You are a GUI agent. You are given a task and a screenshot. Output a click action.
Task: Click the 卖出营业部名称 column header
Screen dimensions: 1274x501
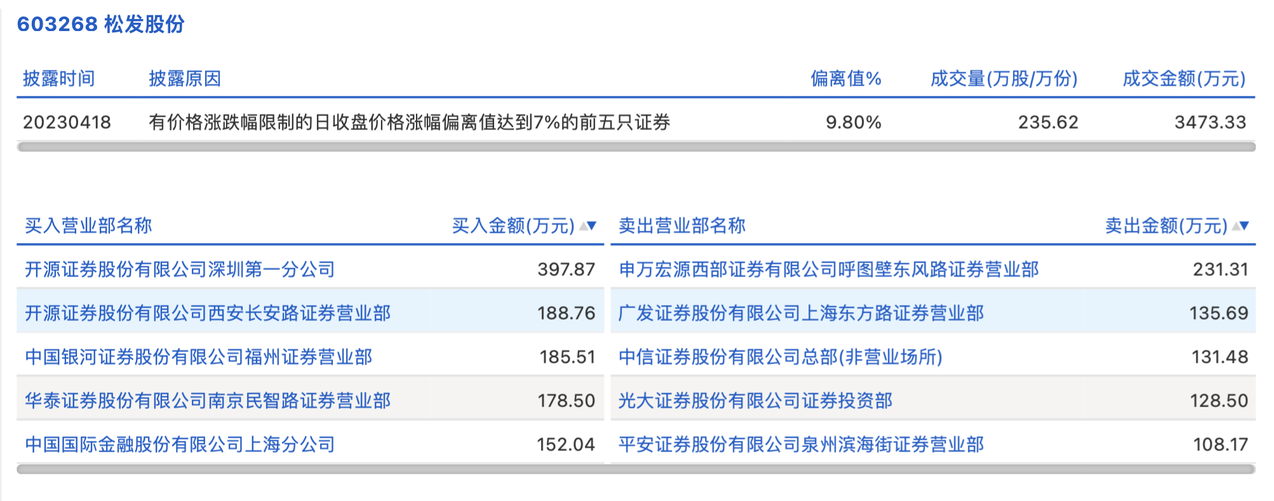tap(681, 226)
